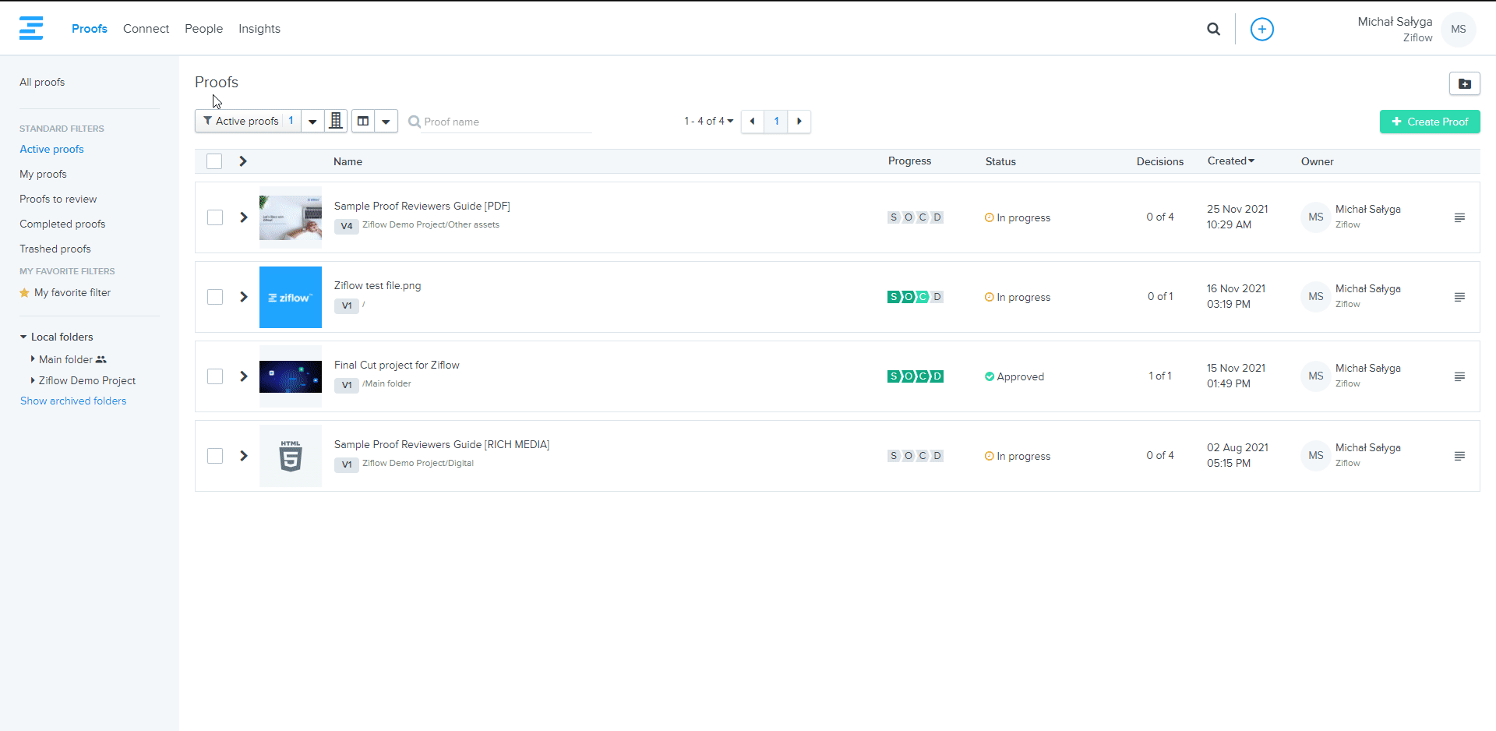The height and width of the screenshot is (731, 1496).
Task: Open hamburger menu for Ziflow test file.png
Action: point(1459,297)
